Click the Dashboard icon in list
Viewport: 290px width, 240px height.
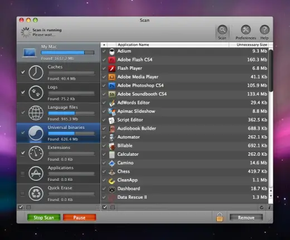click(x=112, y=189)
